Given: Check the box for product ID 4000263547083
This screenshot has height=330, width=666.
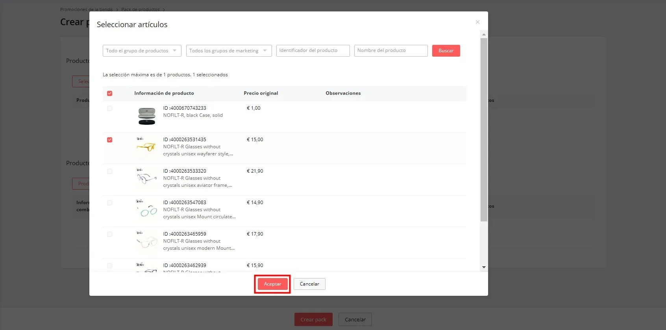Looking at the screenshot, I should point(109,203).
